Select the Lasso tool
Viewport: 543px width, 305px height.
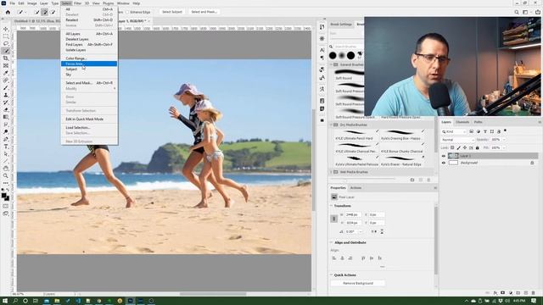[x=6, y=43]
